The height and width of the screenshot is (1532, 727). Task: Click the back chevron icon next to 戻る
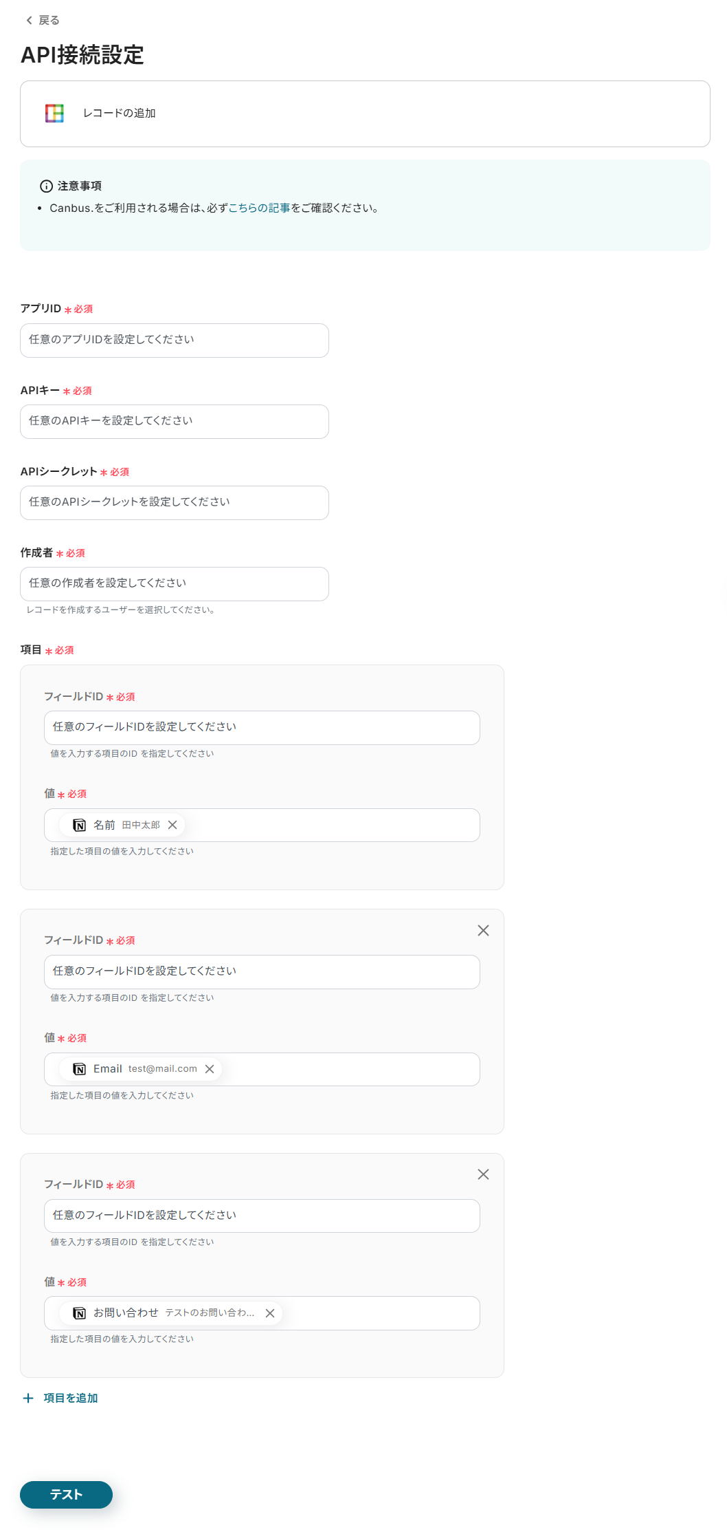click(29, 20)
